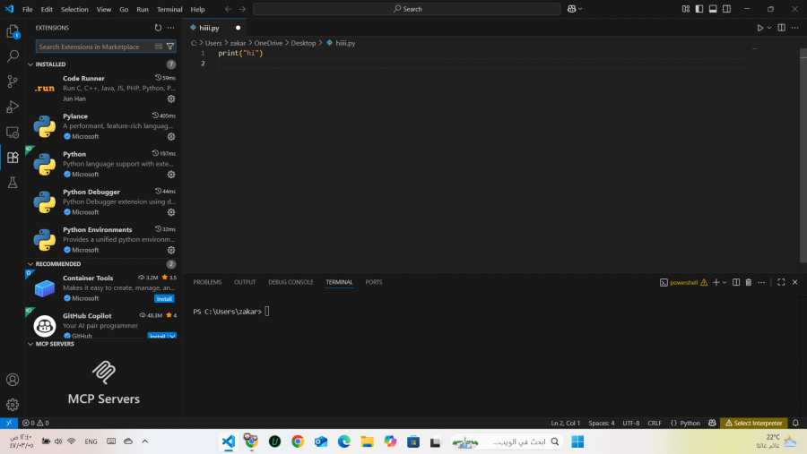Open the notifications bell

point(795,423)
